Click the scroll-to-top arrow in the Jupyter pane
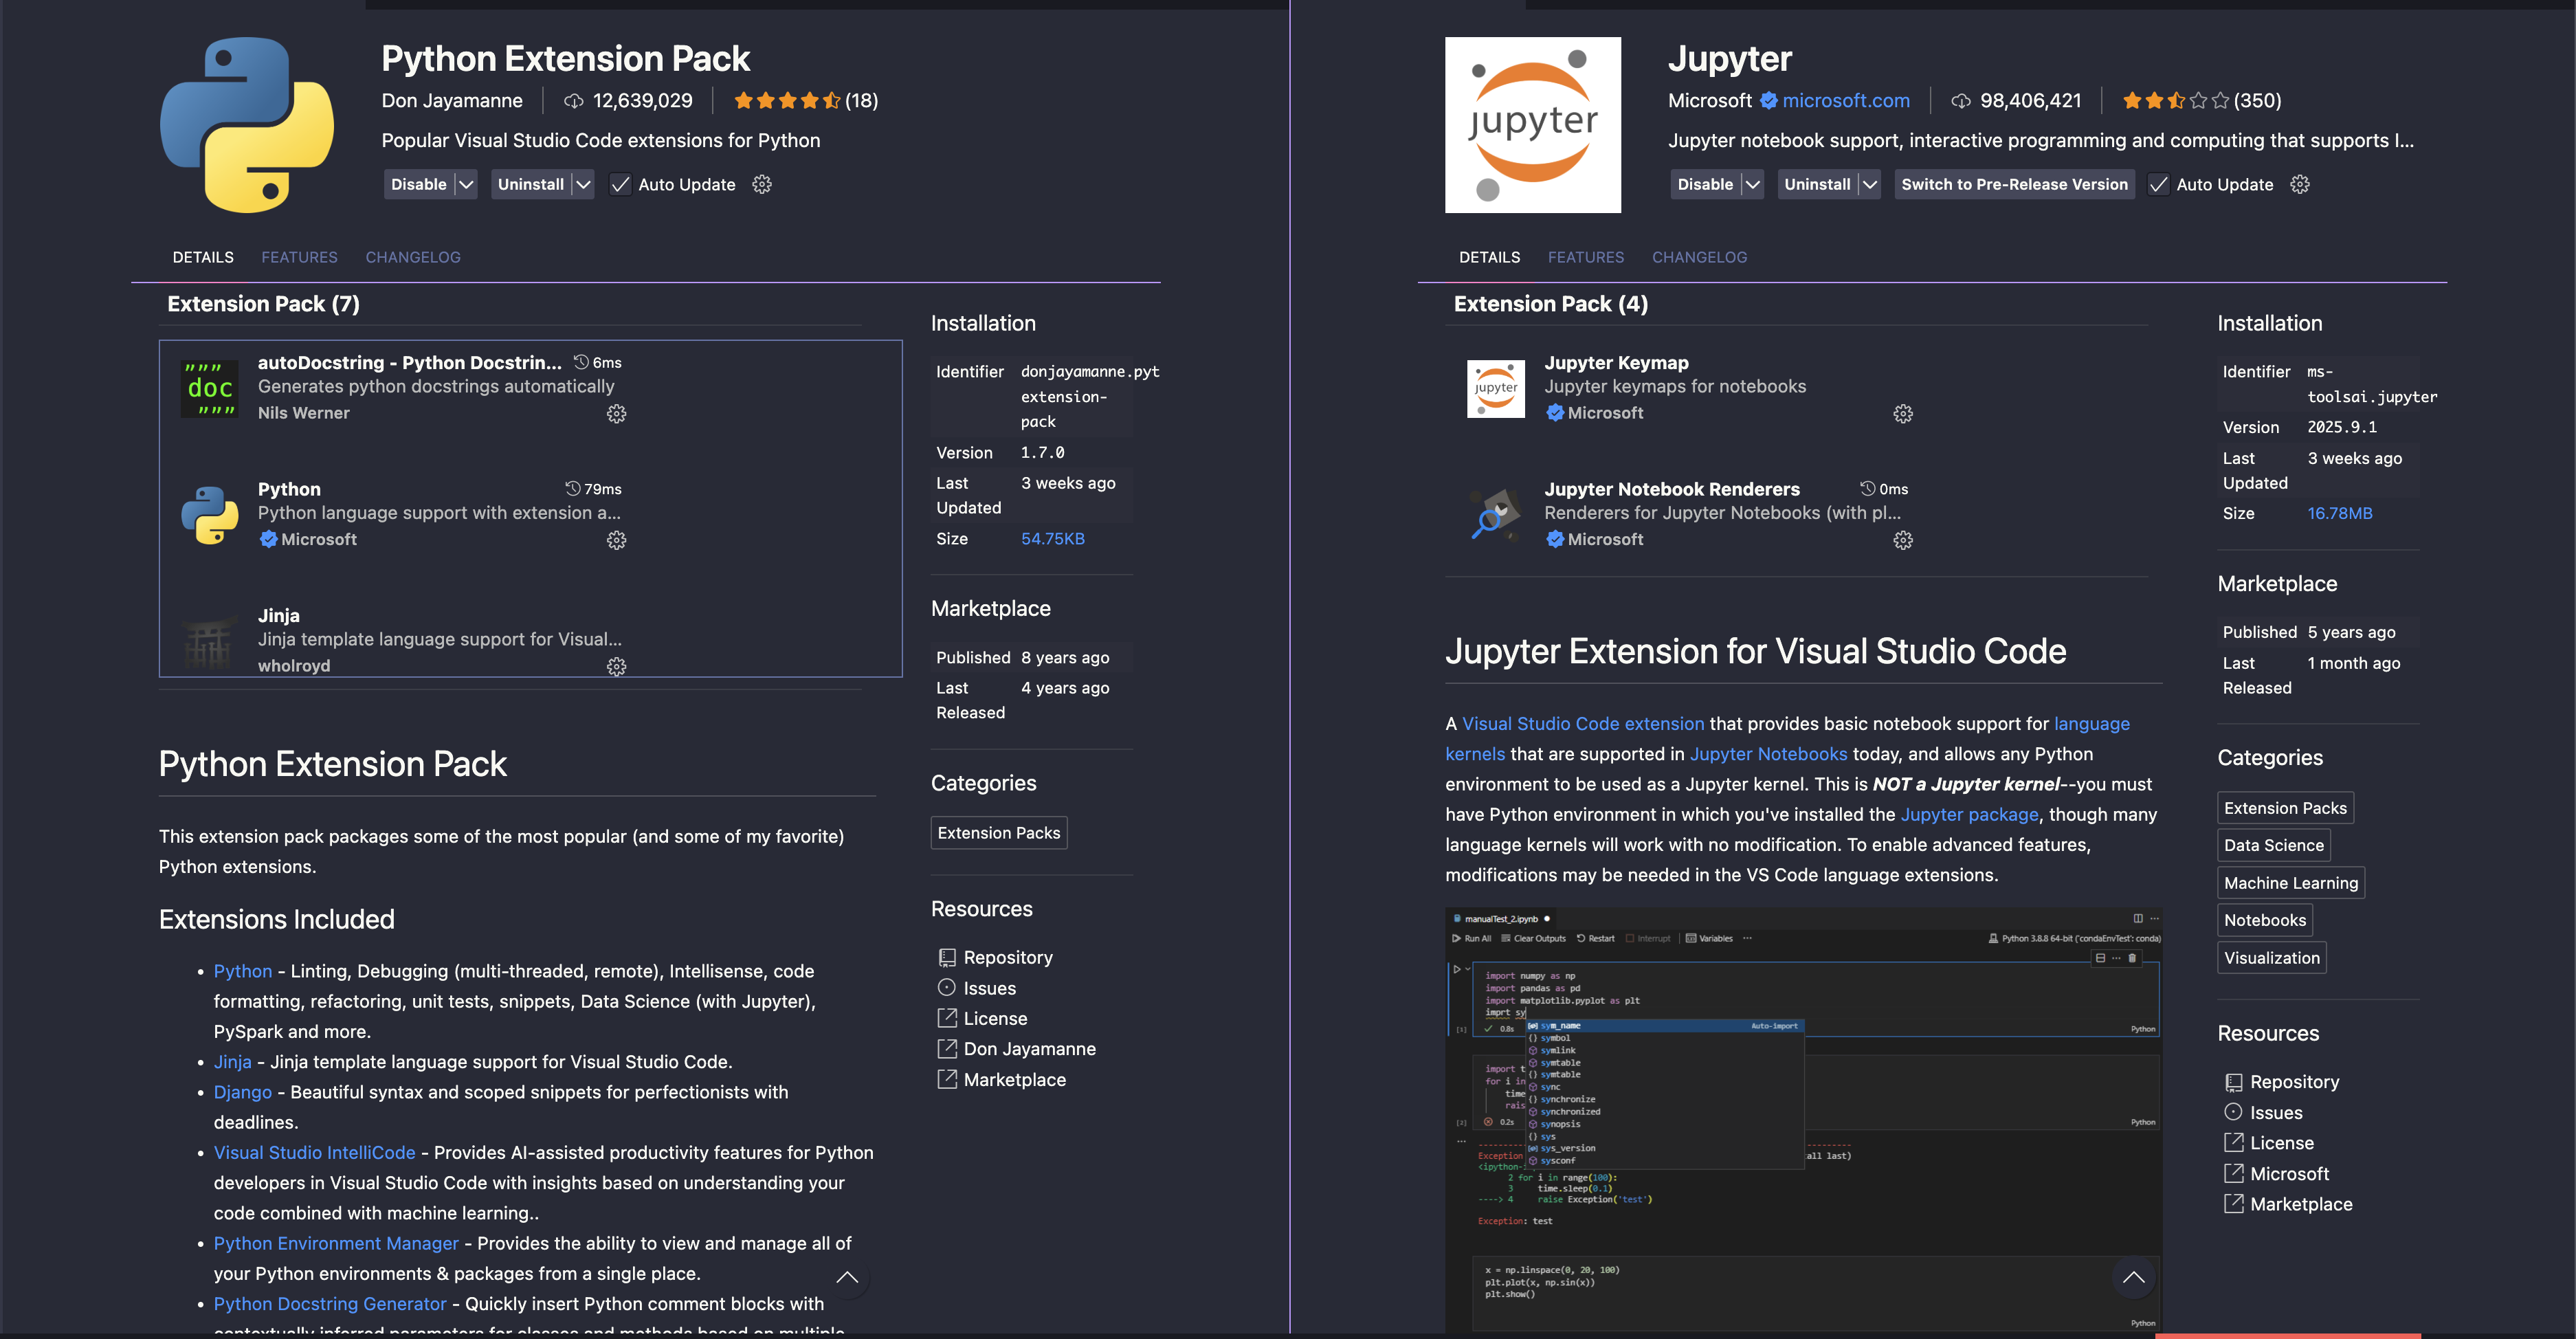 click(x=2133, y=1277)
